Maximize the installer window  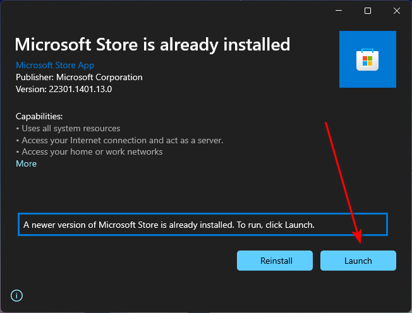pos(368,11)
